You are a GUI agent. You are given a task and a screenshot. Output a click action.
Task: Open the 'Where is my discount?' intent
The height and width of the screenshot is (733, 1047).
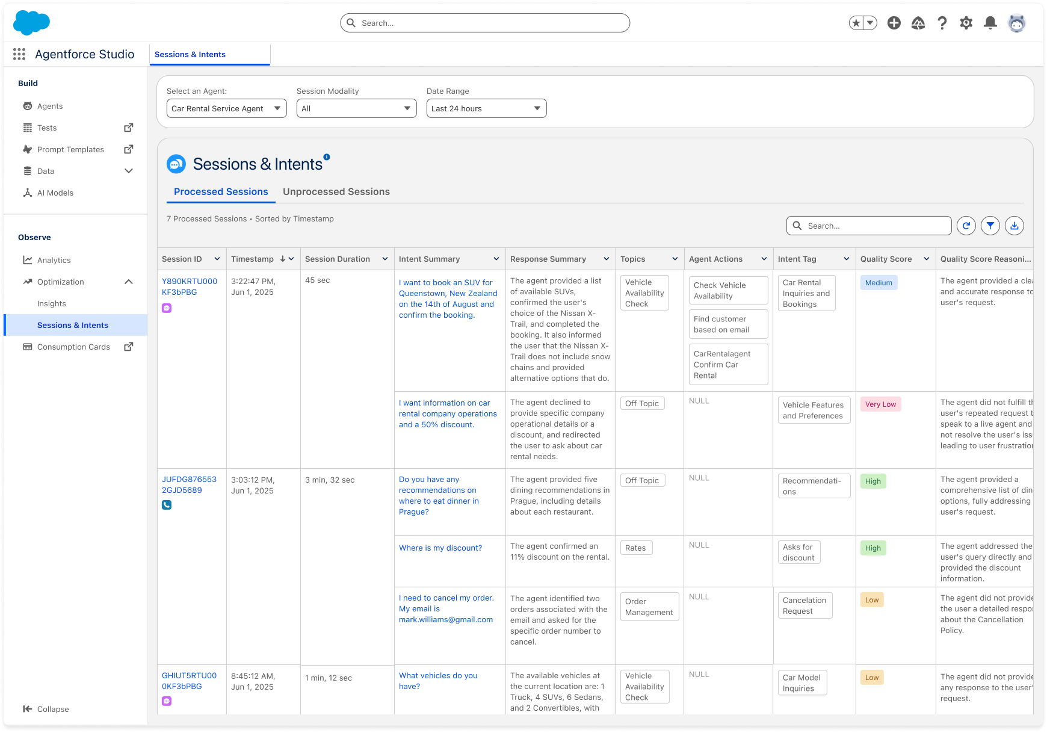440,548
